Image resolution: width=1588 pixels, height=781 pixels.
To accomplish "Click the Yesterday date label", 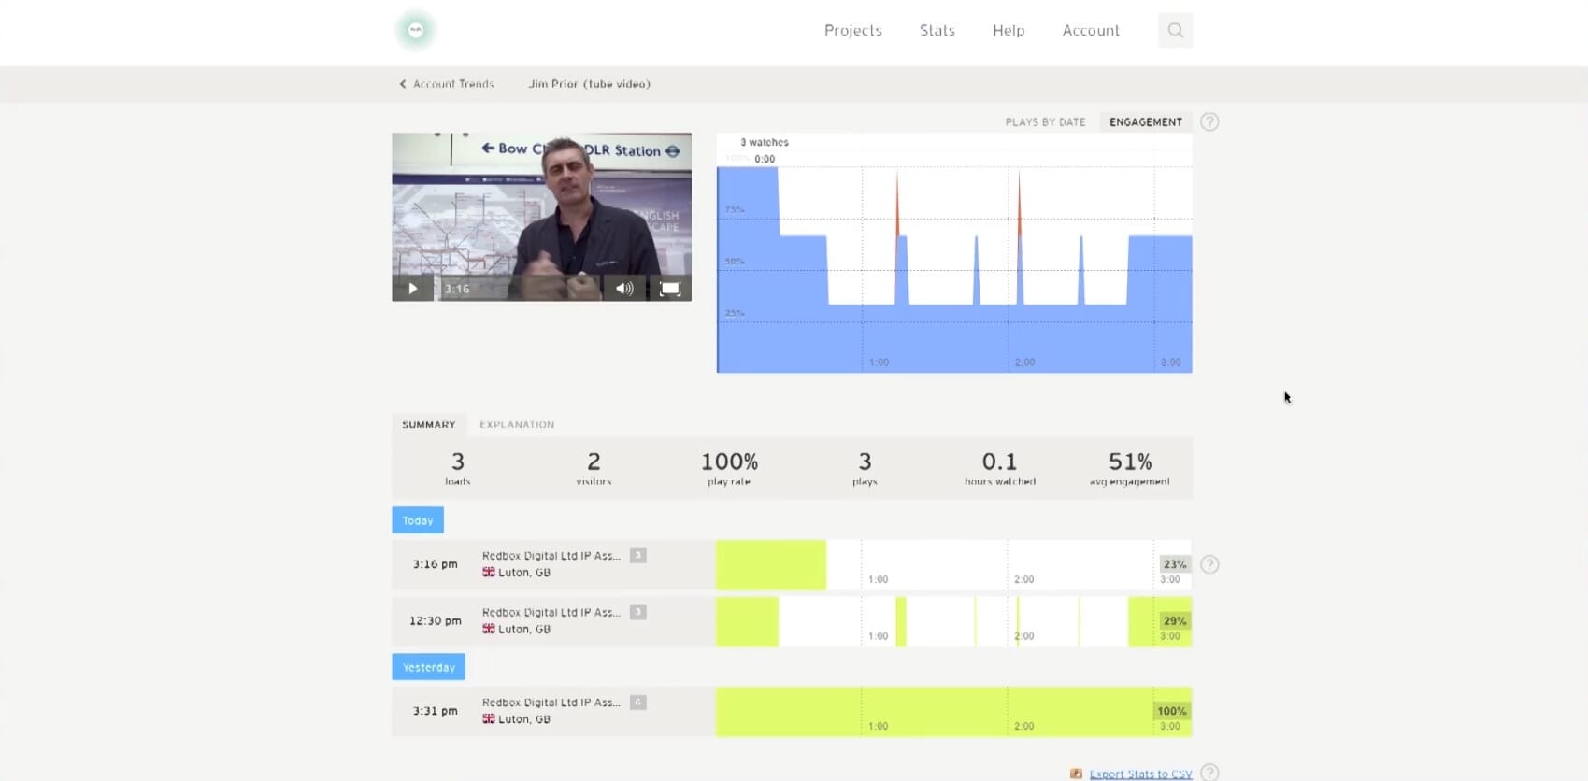I will click(x=429, y=667).
